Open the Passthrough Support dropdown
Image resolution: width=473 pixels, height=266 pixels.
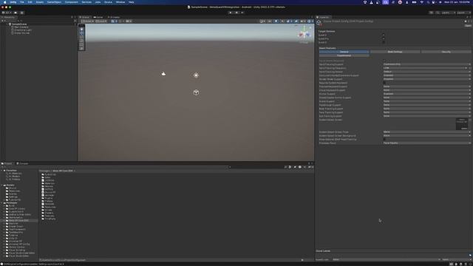(426, 105)
